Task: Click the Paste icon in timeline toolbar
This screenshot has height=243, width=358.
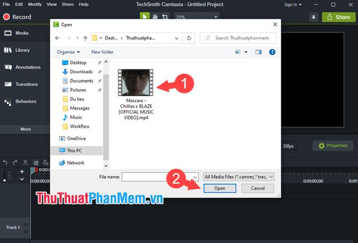Action: 46,163
